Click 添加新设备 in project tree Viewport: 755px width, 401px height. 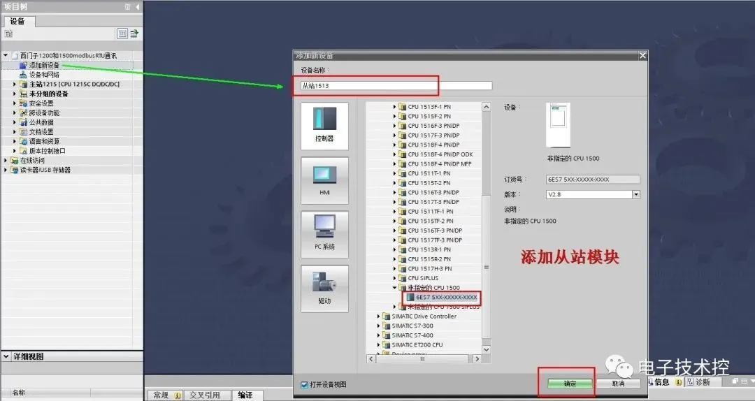tap(44, 65)
